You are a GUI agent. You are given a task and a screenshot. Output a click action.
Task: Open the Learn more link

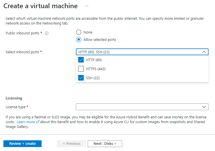coord(26,122)
